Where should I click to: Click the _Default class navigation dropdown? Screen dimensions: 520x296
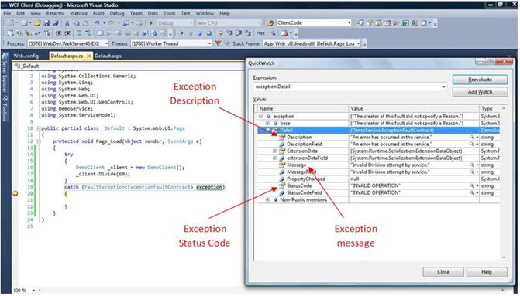click(128, 66)
